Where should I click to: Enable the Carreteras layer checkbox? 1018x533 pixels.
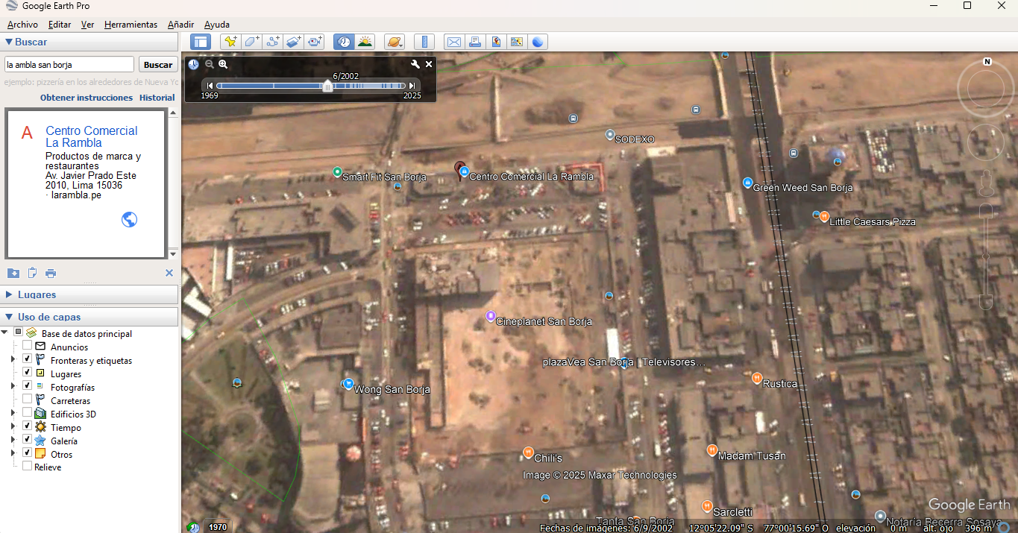coord(28,400)
